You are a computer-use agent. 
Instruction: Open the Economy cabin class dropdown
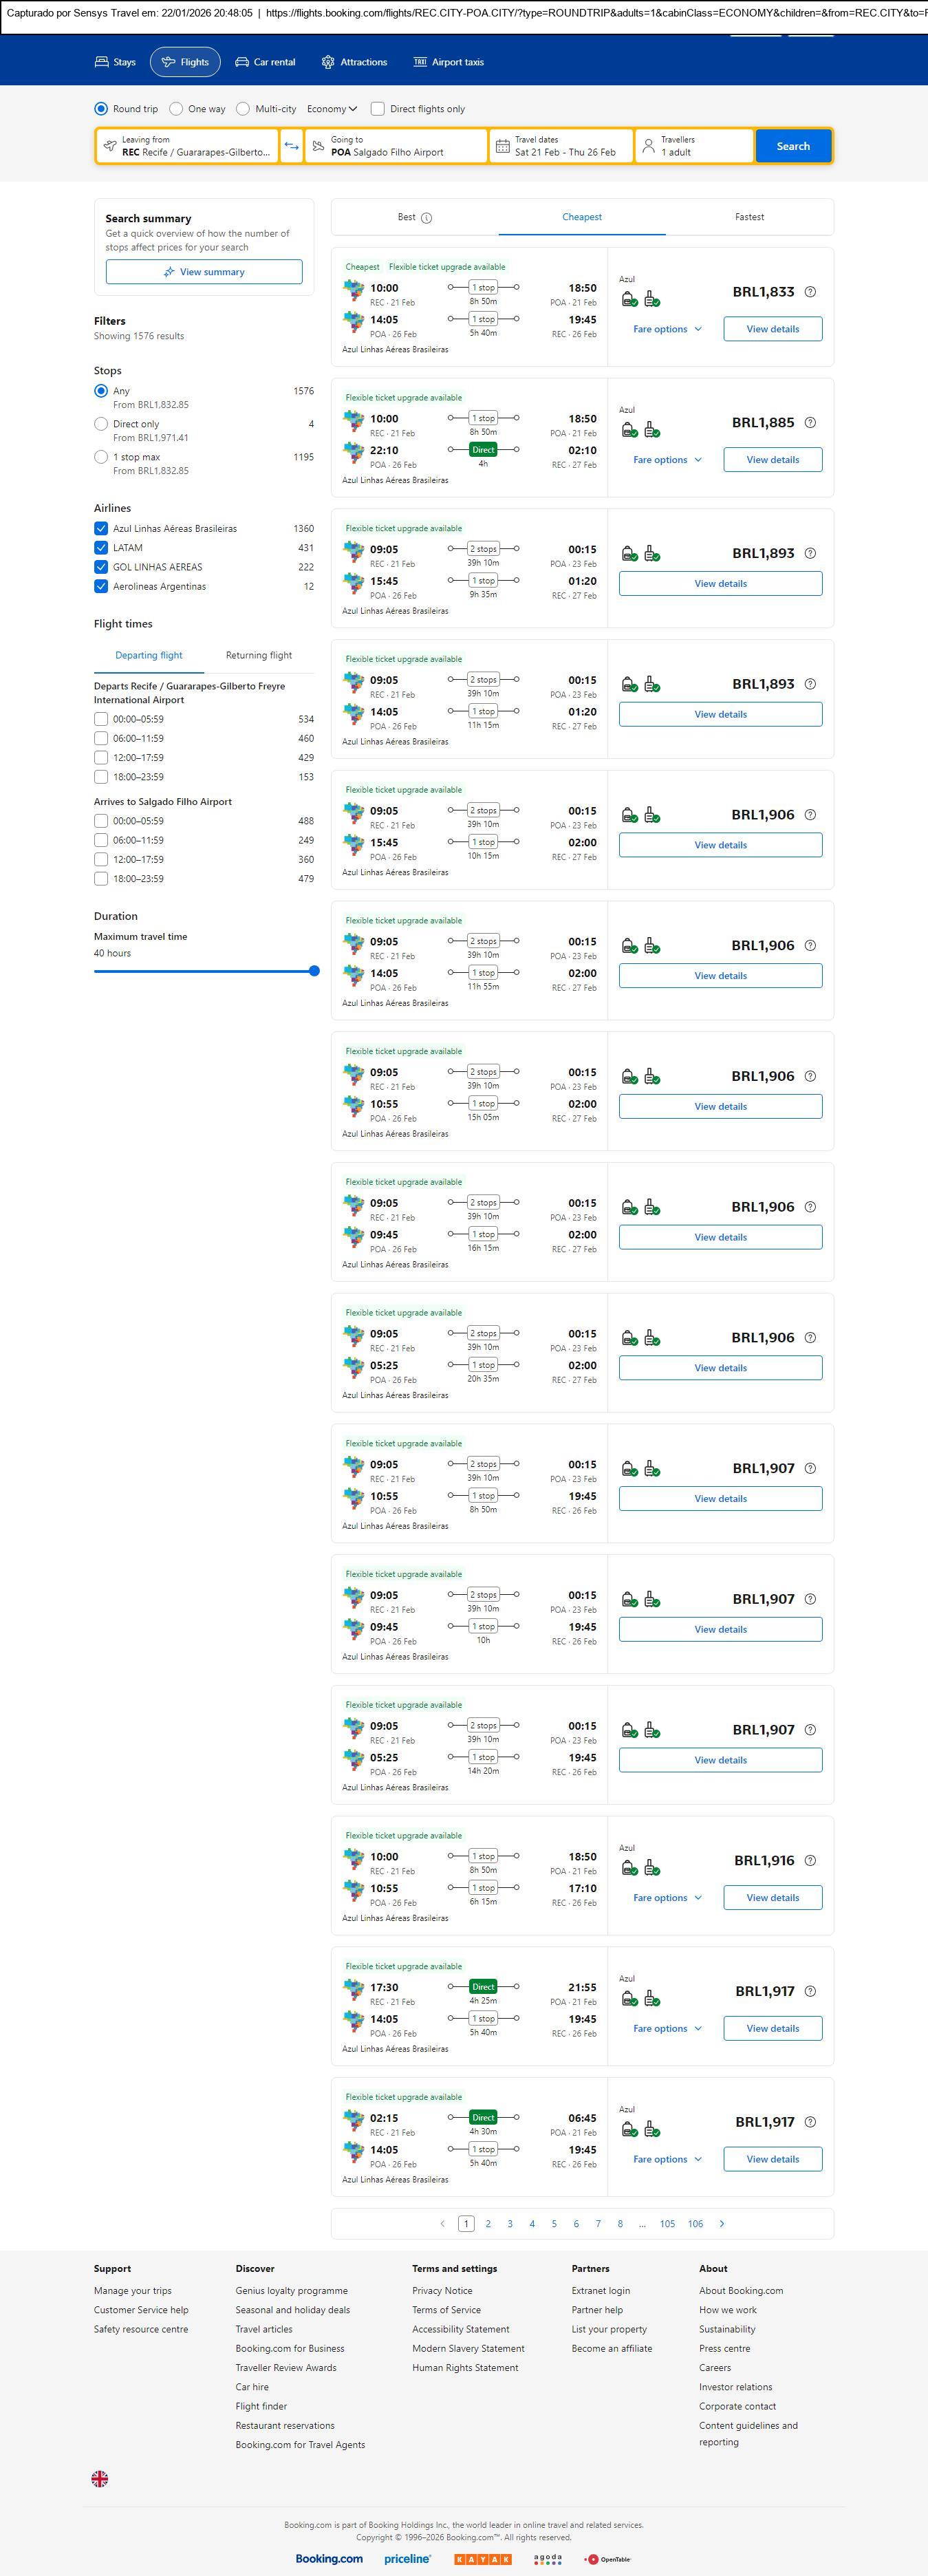point(332,109)
